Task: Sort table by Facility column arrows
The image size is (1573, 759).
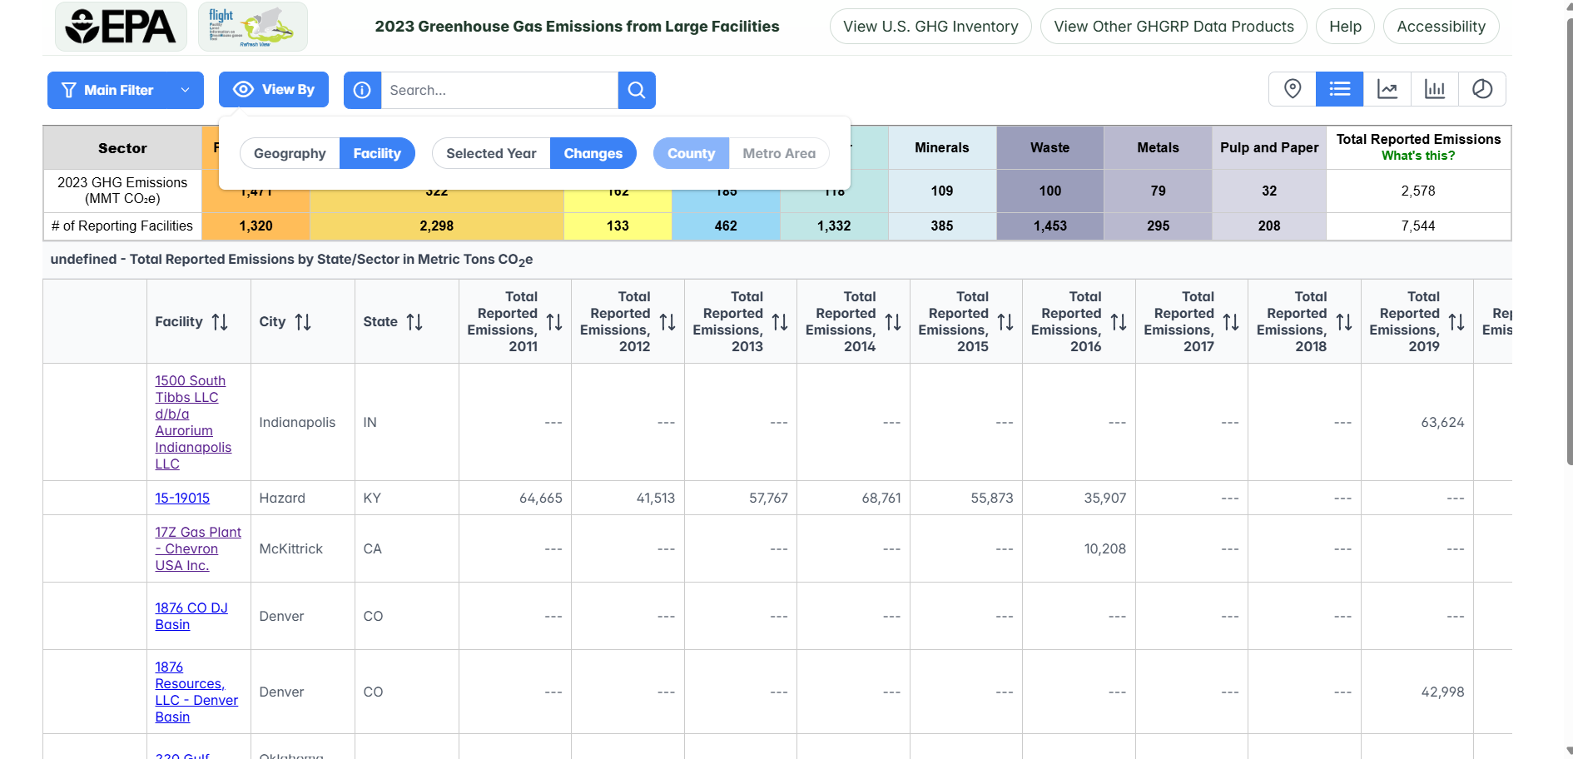Action: tap(220, 322)
